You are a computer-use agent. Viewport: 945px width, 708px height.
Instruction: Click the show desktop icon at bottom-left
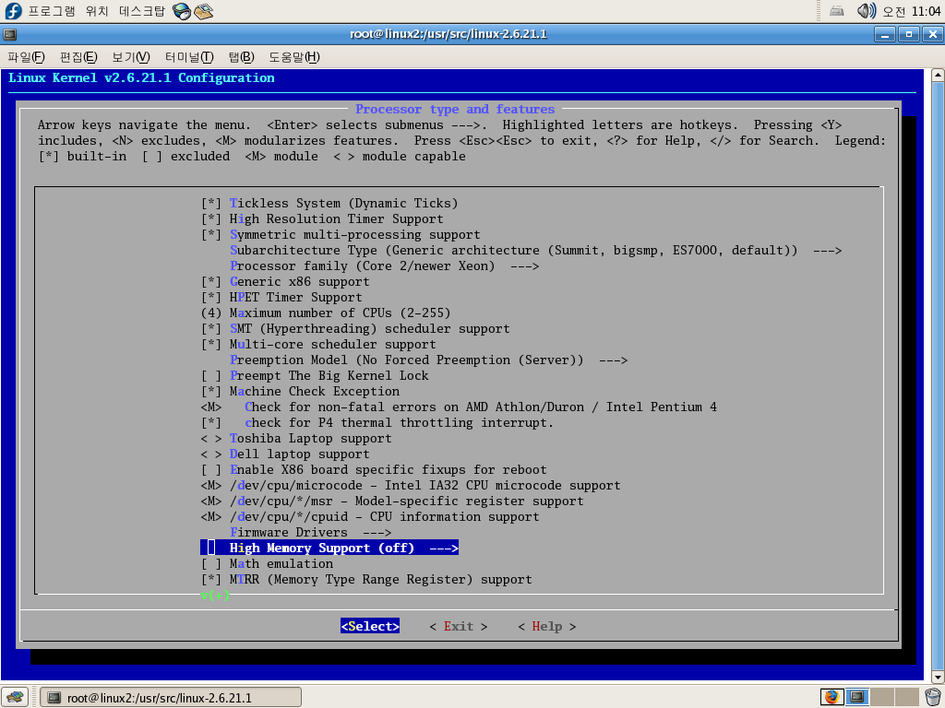tap(13, 697)
